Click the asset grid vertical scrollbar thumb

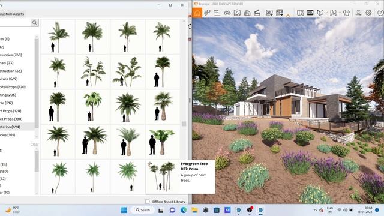tap(184, 124)
